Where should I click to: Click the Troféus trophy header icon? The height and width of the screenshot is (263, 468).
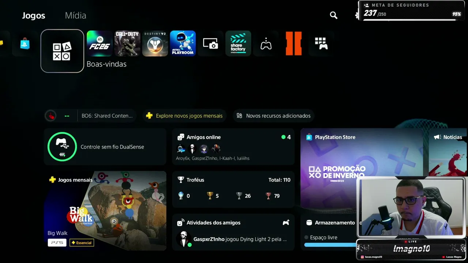[181, 180]
